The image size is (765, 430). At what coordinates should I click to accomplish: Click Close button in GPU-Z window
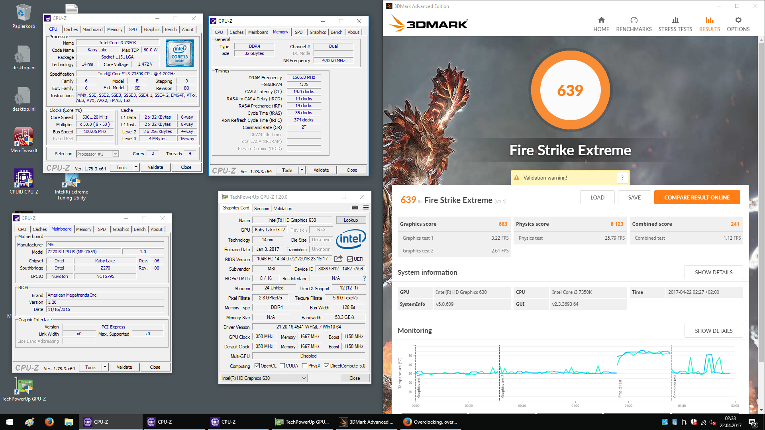click(355, 378)
